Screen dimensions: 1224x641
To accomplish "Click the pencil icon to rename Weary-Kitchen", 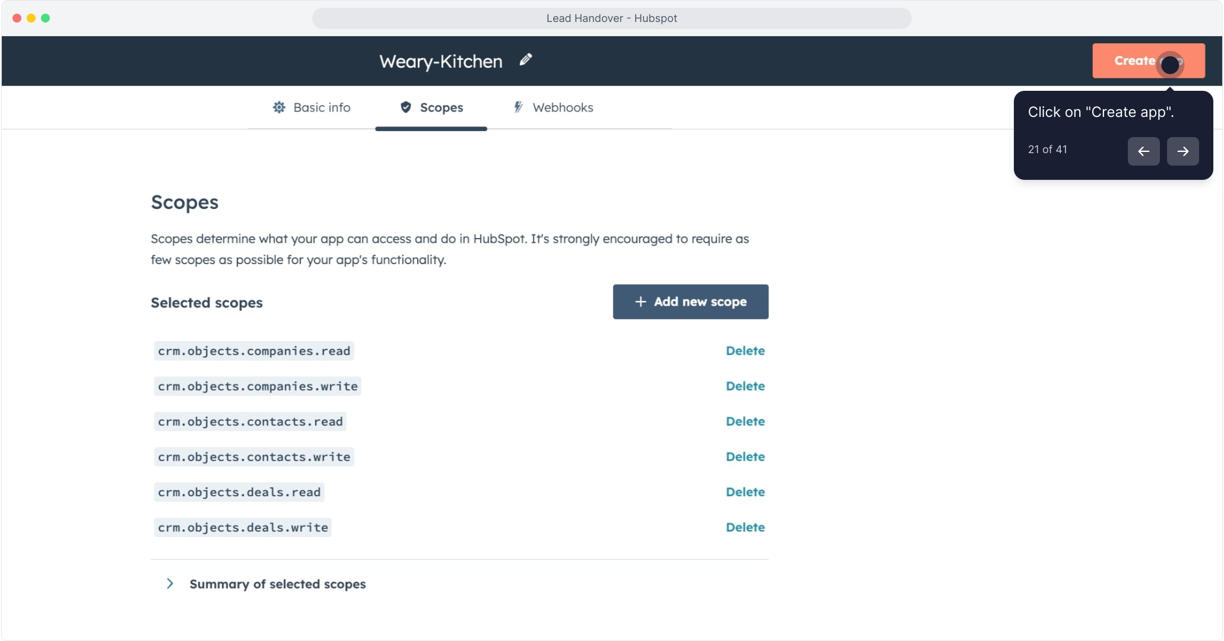I will click(x=526, y=59).
